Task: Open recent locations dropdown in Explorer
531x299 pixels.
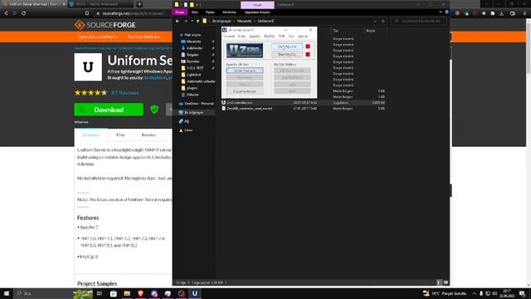Action: (192, 21)
